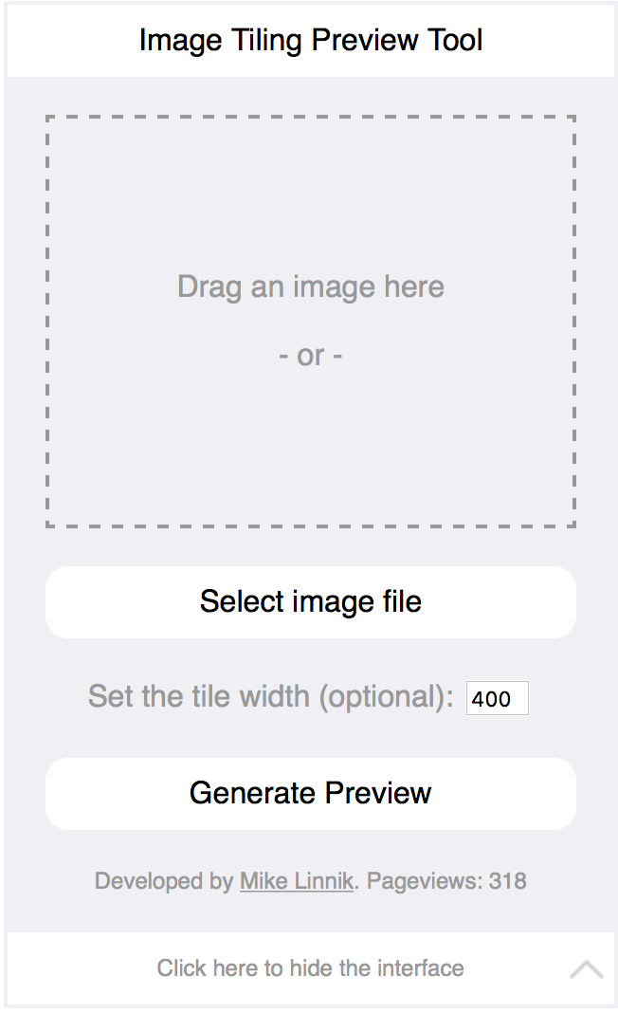Focus the tile width input field

497,699
